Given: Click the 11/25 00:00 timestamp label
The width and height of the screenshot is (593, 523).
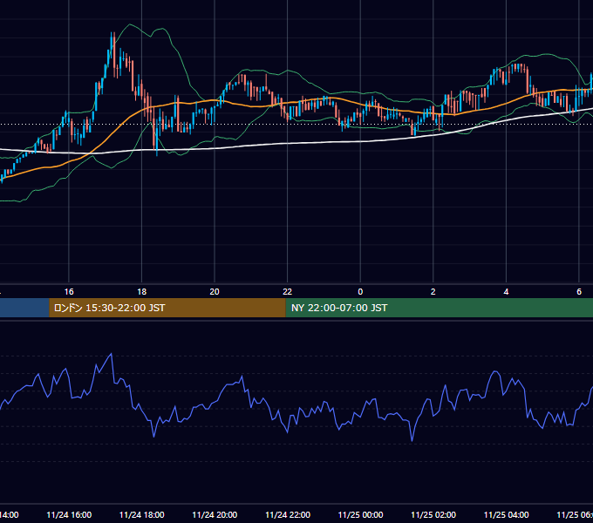Looking at the screenshot, I should (x=360, y=515).
